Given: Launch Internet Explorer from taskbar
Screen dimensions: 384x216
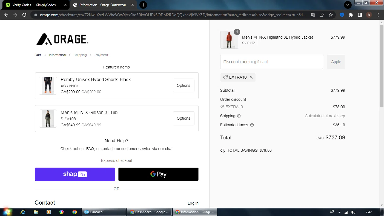Looking at the screenshot, I should click(x=23, y=212).
